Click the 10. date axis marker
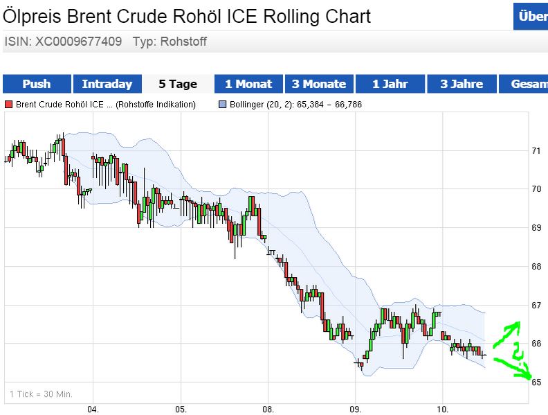 (444, 408)
